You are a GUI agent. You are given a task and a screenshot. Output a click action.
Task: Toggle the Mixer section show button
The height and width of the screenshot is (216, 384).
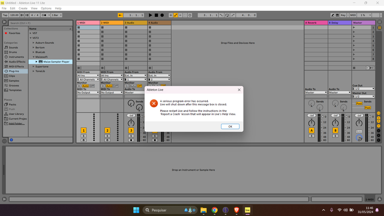pyautogui.click(x=379, y=127)
